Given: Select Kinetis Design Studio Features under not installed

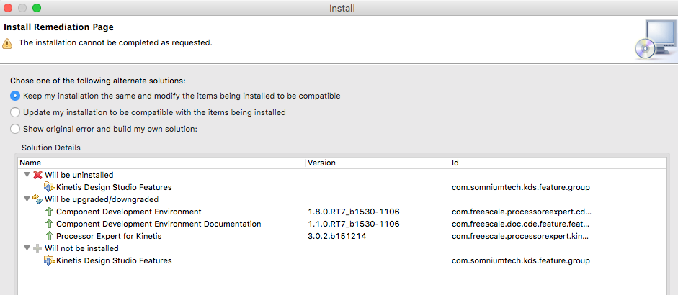Looking at the screenshot, I should click(114, 260).
